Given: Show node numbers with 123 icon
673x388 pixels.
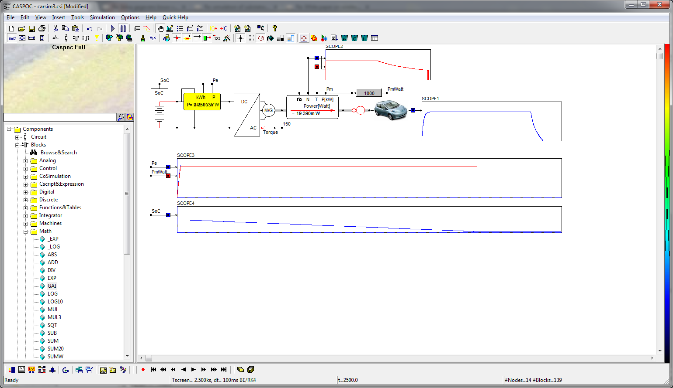Looking at the screenshot, I should point(217,38).
